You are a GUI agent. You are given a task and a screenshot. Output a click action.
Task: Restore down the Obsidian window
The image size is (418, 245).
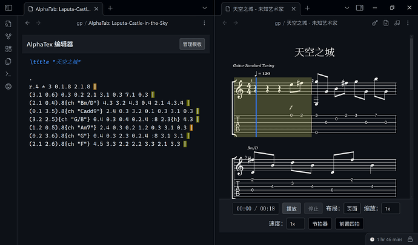(392, 8)
